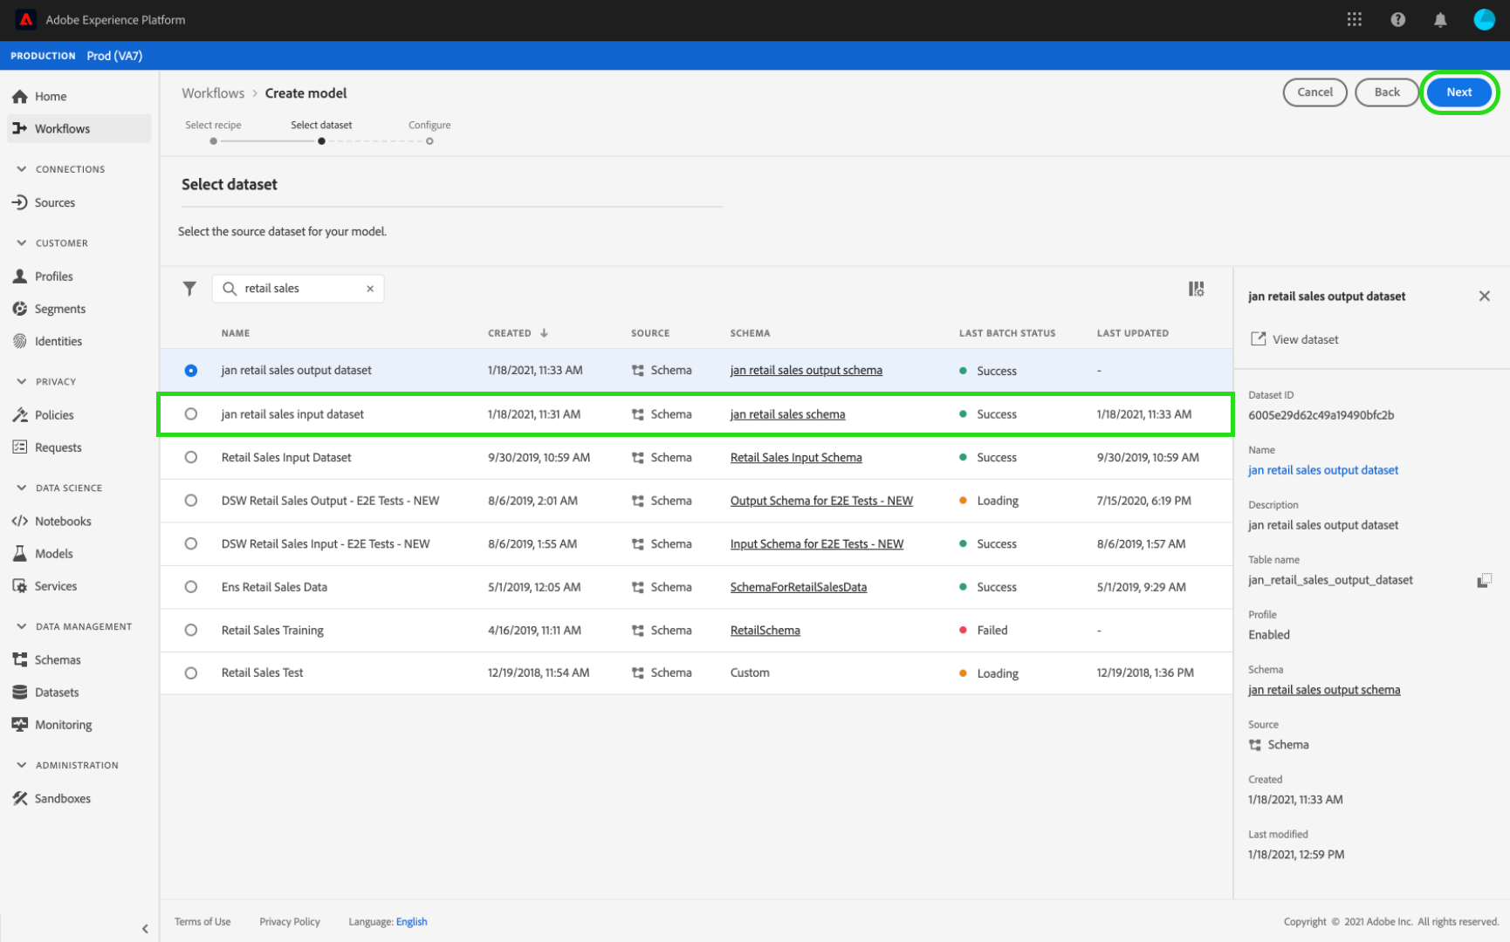
Task: Open the app switcher grid icon
Action: [x=1354, y=19]
